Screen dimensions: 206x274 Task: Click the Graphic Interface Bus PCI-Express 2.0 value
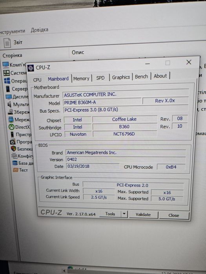(x=133, y=185)
